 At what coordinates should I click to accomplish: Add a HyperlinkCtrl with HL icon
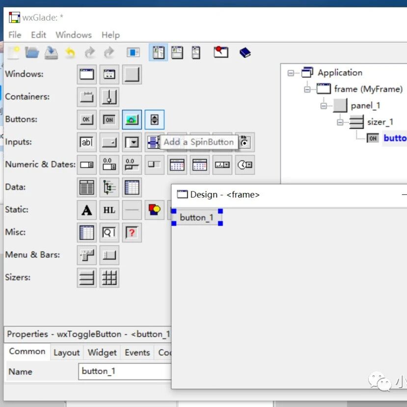point(109,210)
